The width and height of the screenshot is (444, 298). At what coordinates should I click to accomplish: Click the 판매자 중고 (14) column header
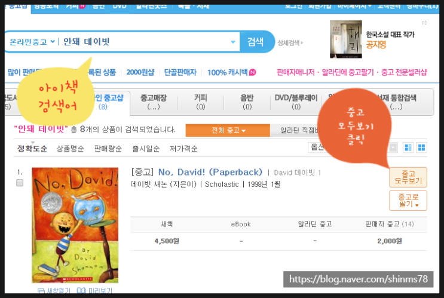pyautogui.click(x=390, y=224)
